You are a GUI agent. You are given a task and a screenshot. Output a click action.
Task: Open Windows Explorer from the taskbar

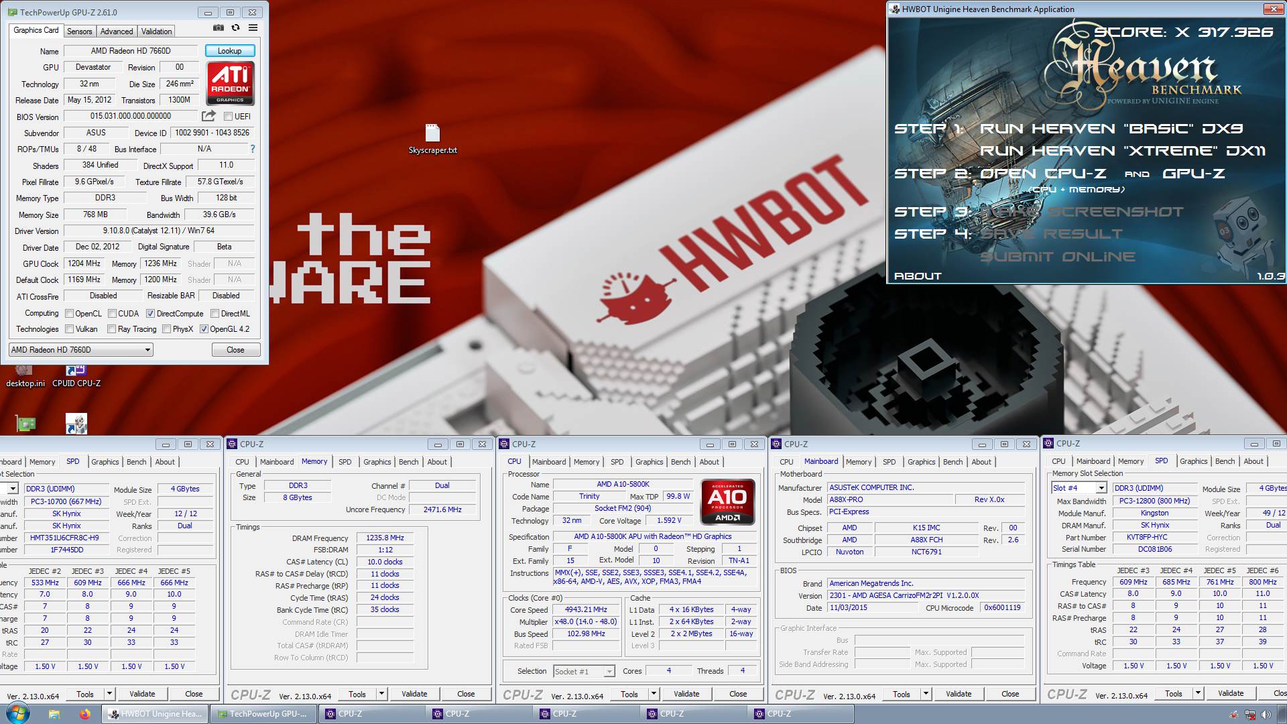(x=54, y=714)
